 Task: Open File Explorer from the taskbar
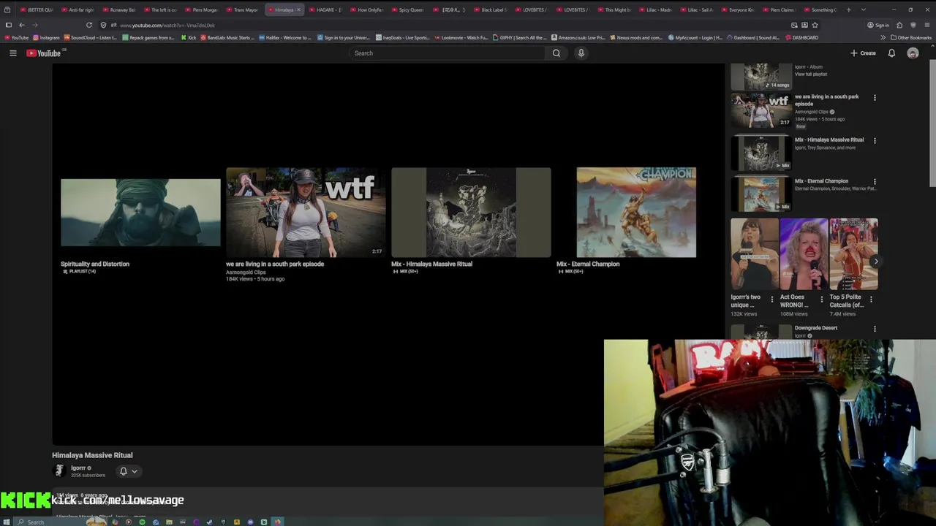pos(169,522)
